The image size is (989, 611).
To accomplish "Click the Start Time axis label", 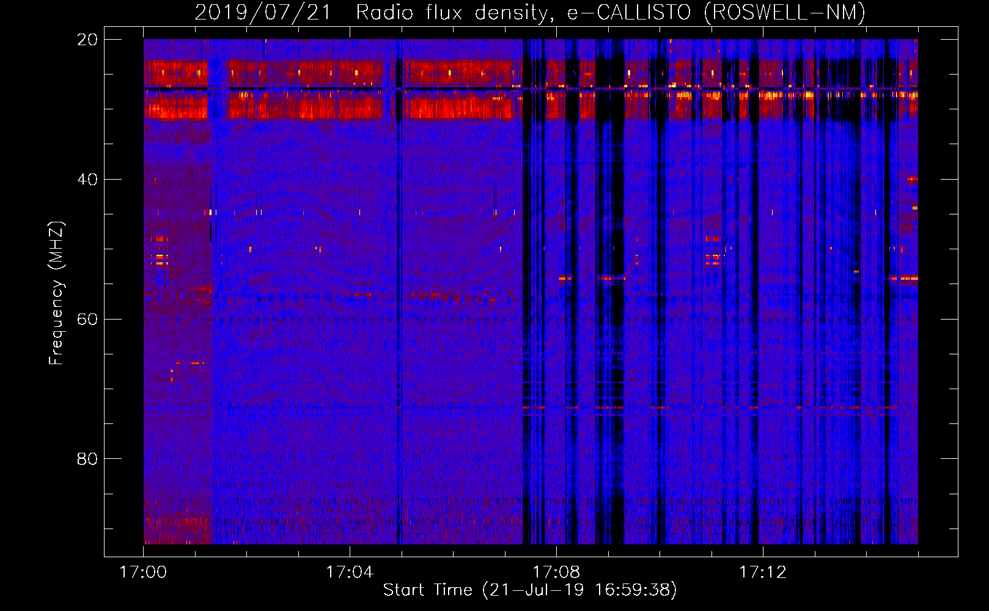I will pyautogui.click(x=530, y=590).
